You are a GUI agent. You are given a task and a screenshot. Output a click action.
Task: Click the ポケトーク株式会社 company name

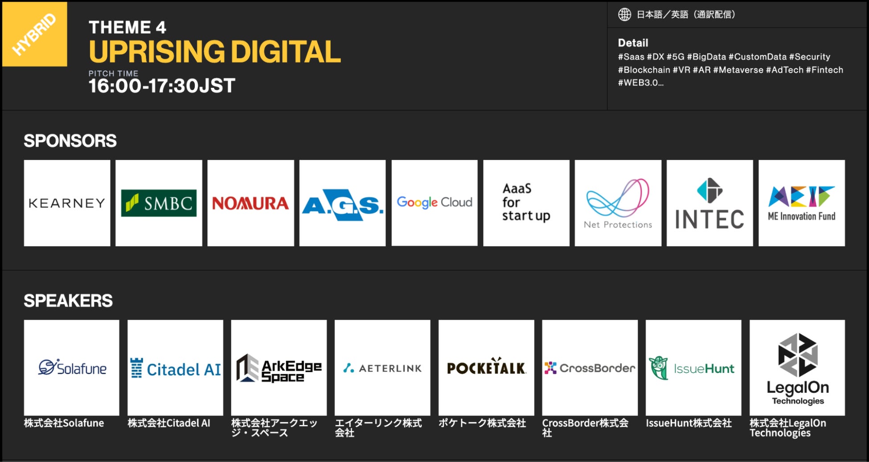pos(482,423)
